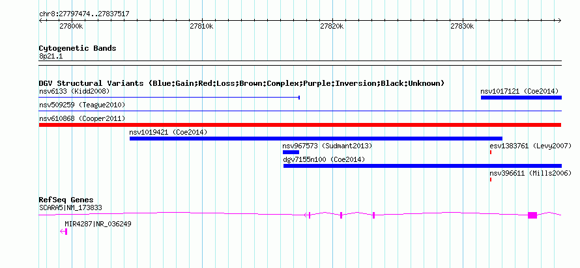Screen dimensions: 580x268
Task: Click the ruler's right arrow end
Action: click(x=560, y=20)
